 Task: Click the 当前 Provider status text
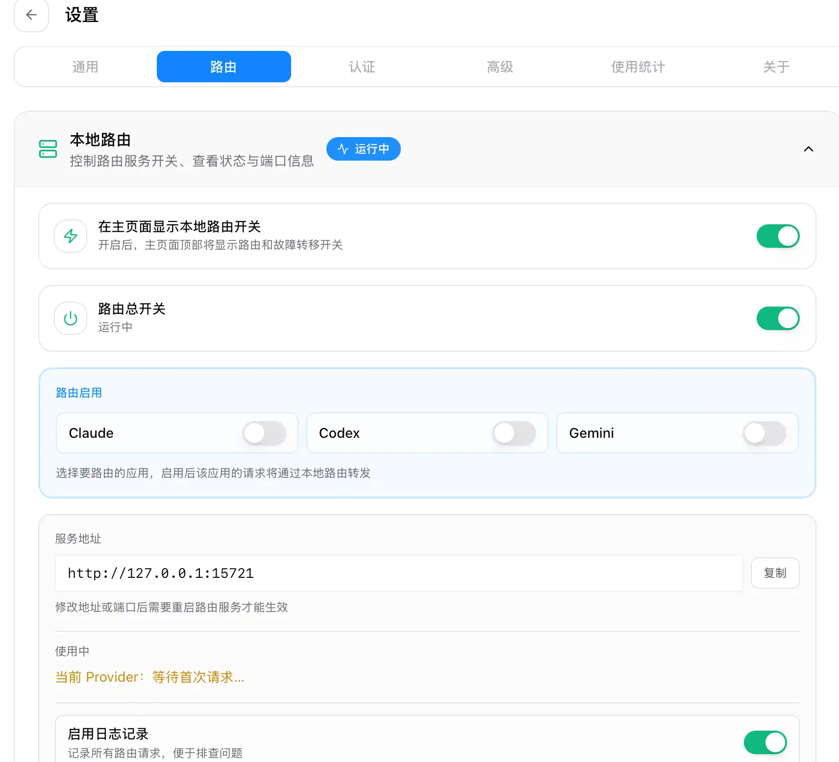(150, 677)
